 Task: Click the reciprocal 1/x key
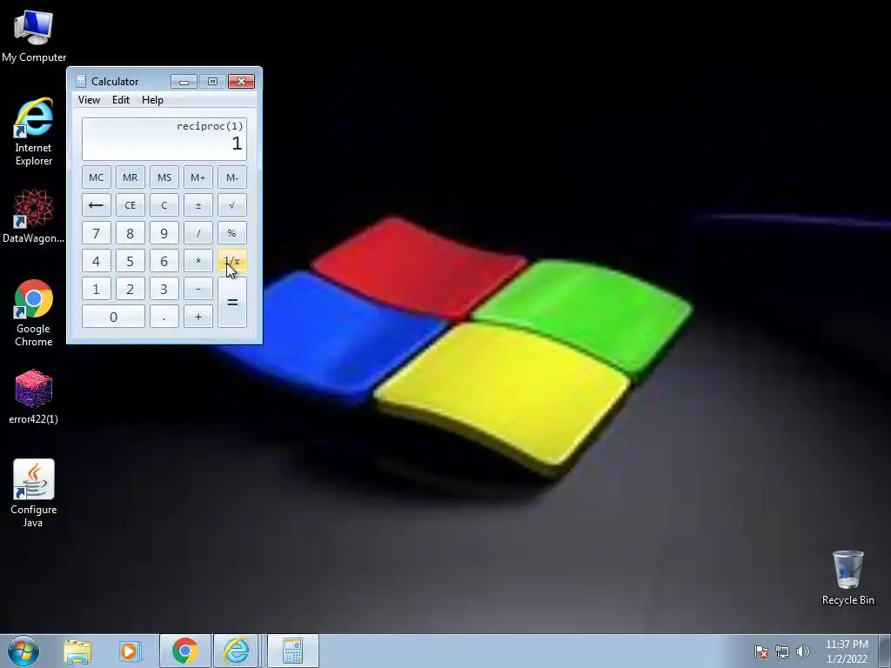(231, 261)
